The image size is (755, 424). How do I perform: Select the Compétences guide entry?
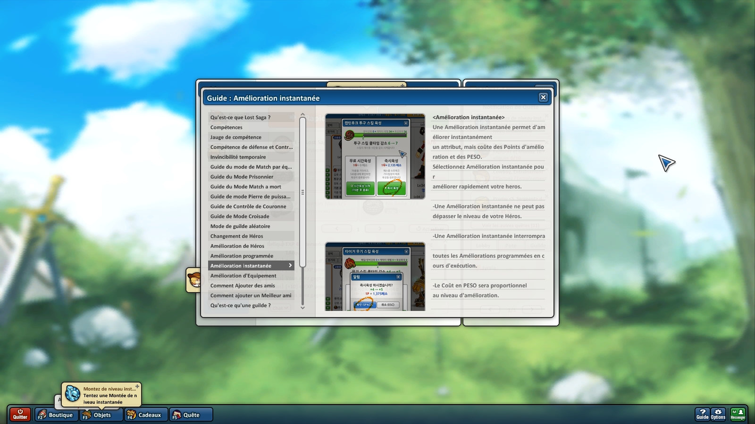[251, 127]
